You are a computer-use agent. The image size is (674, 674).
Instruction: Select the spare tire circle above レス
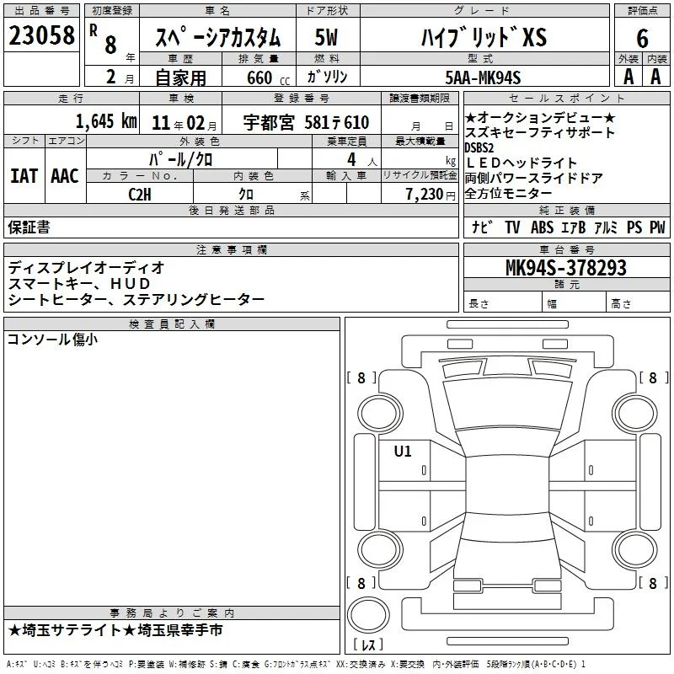tap(368, 614)
